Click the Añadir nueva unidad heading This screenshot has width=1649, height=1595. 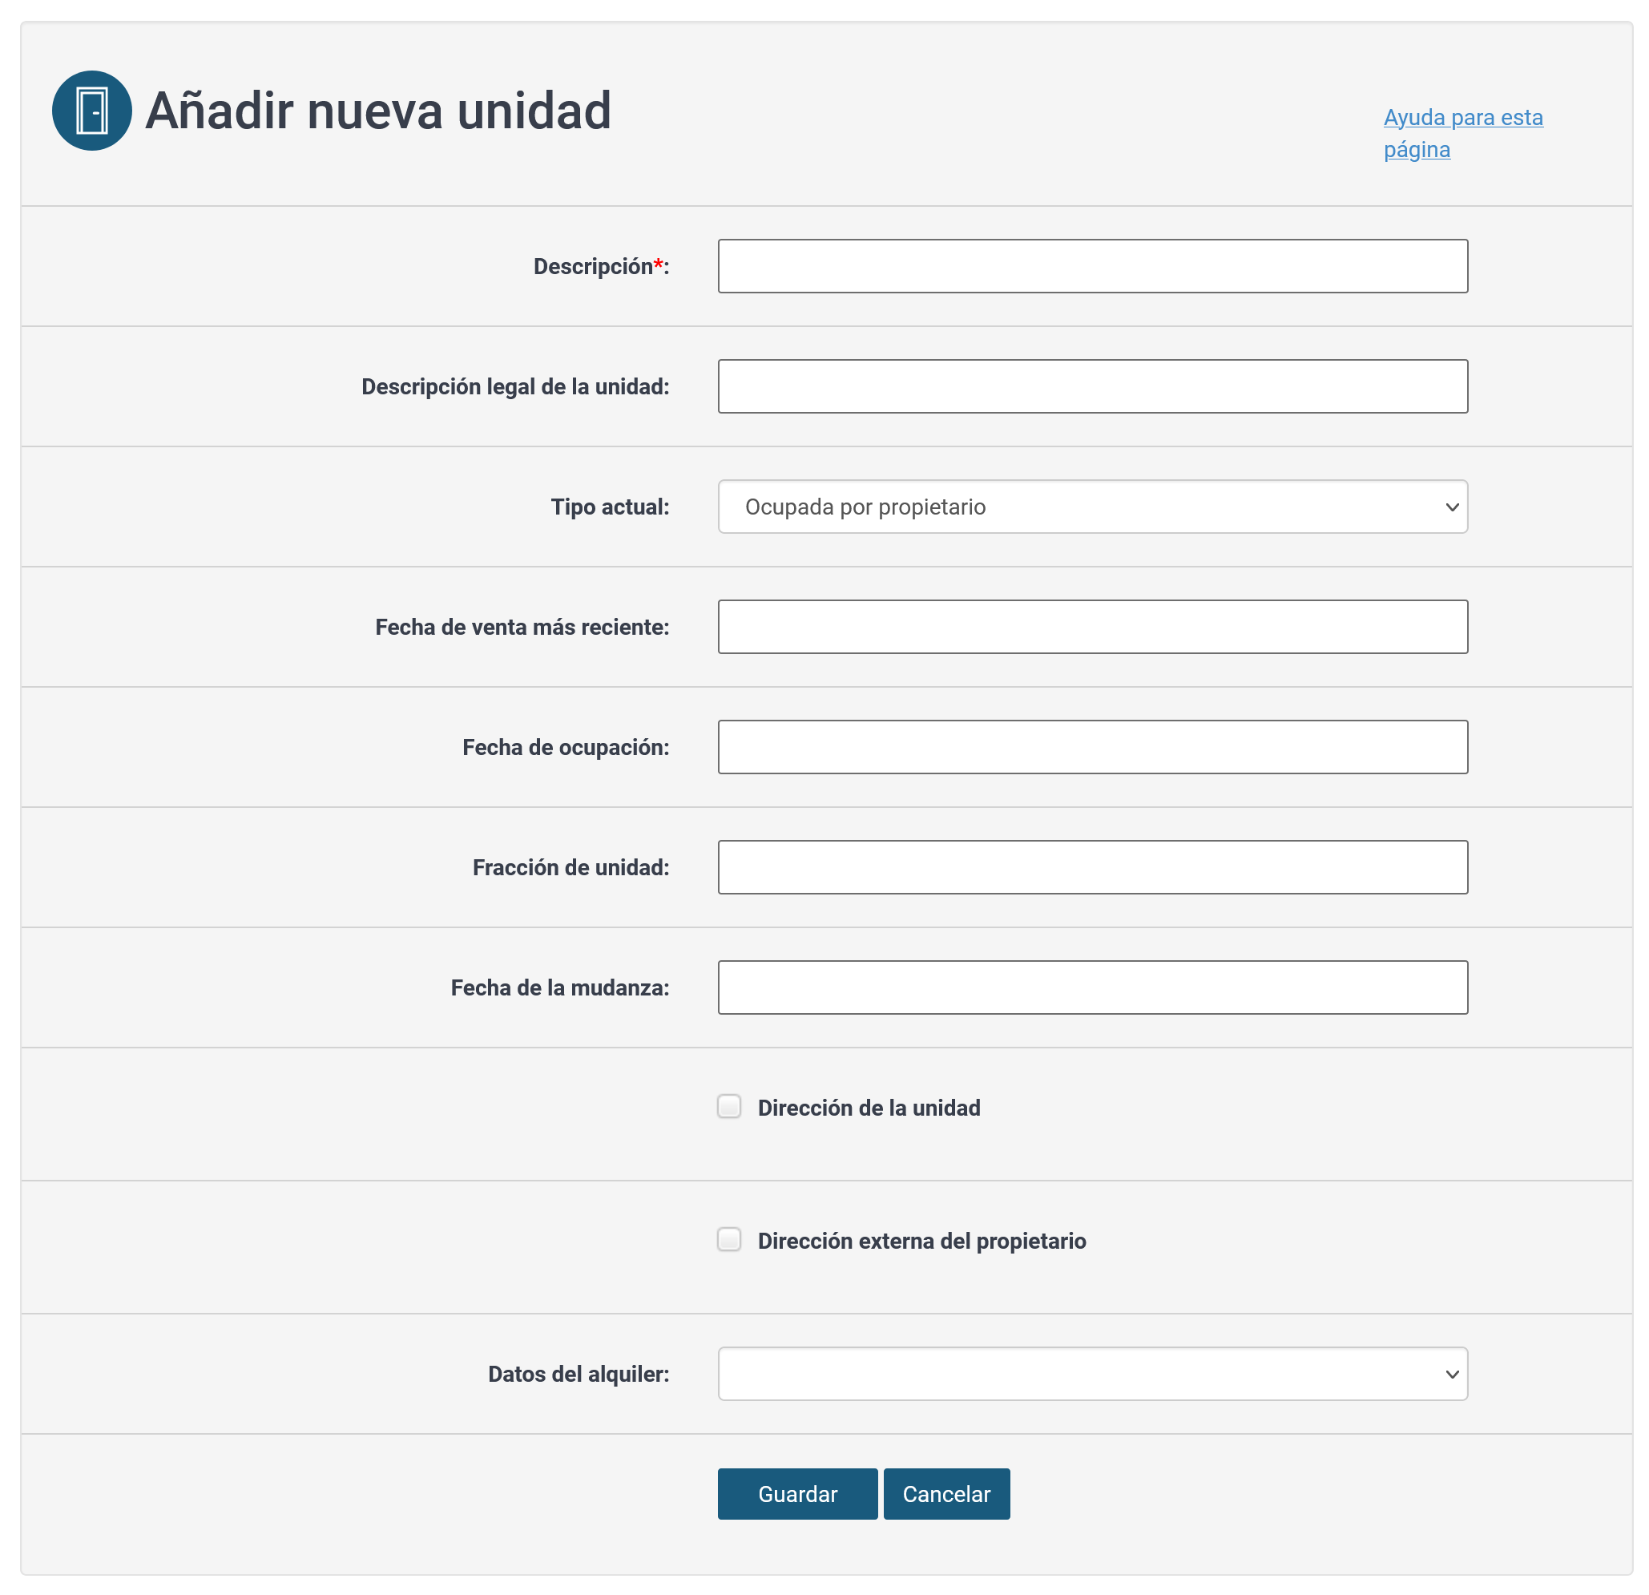pyautogui.click(x=377, y=111)
